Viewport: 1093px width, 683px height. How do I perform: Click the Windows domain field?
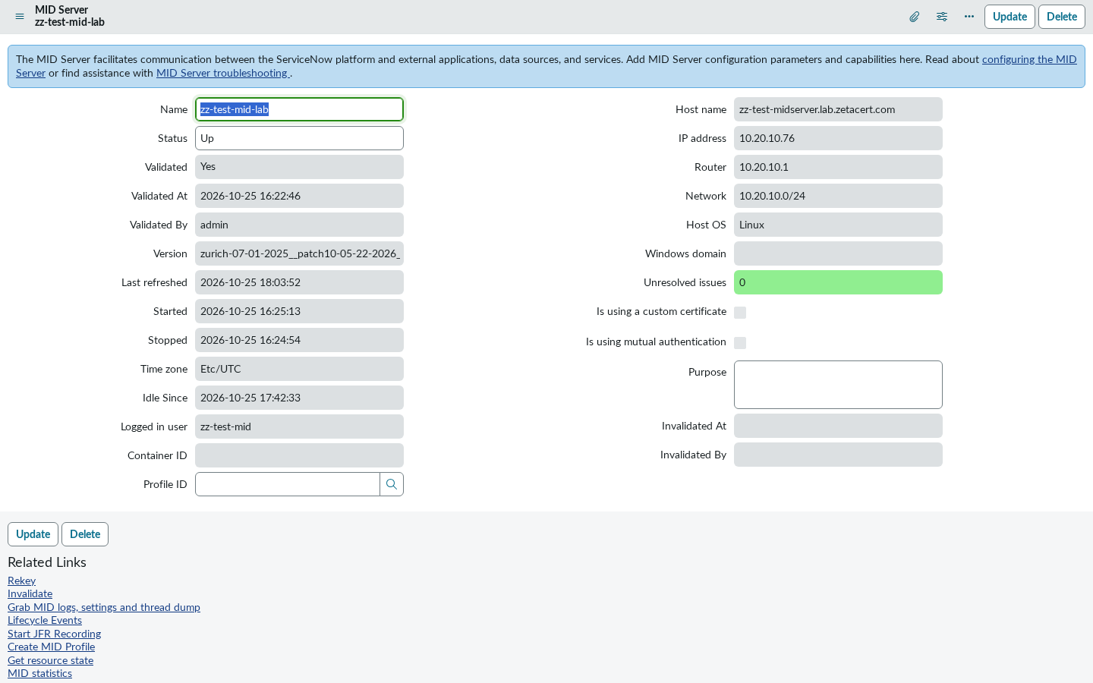(x=838, y=253)
